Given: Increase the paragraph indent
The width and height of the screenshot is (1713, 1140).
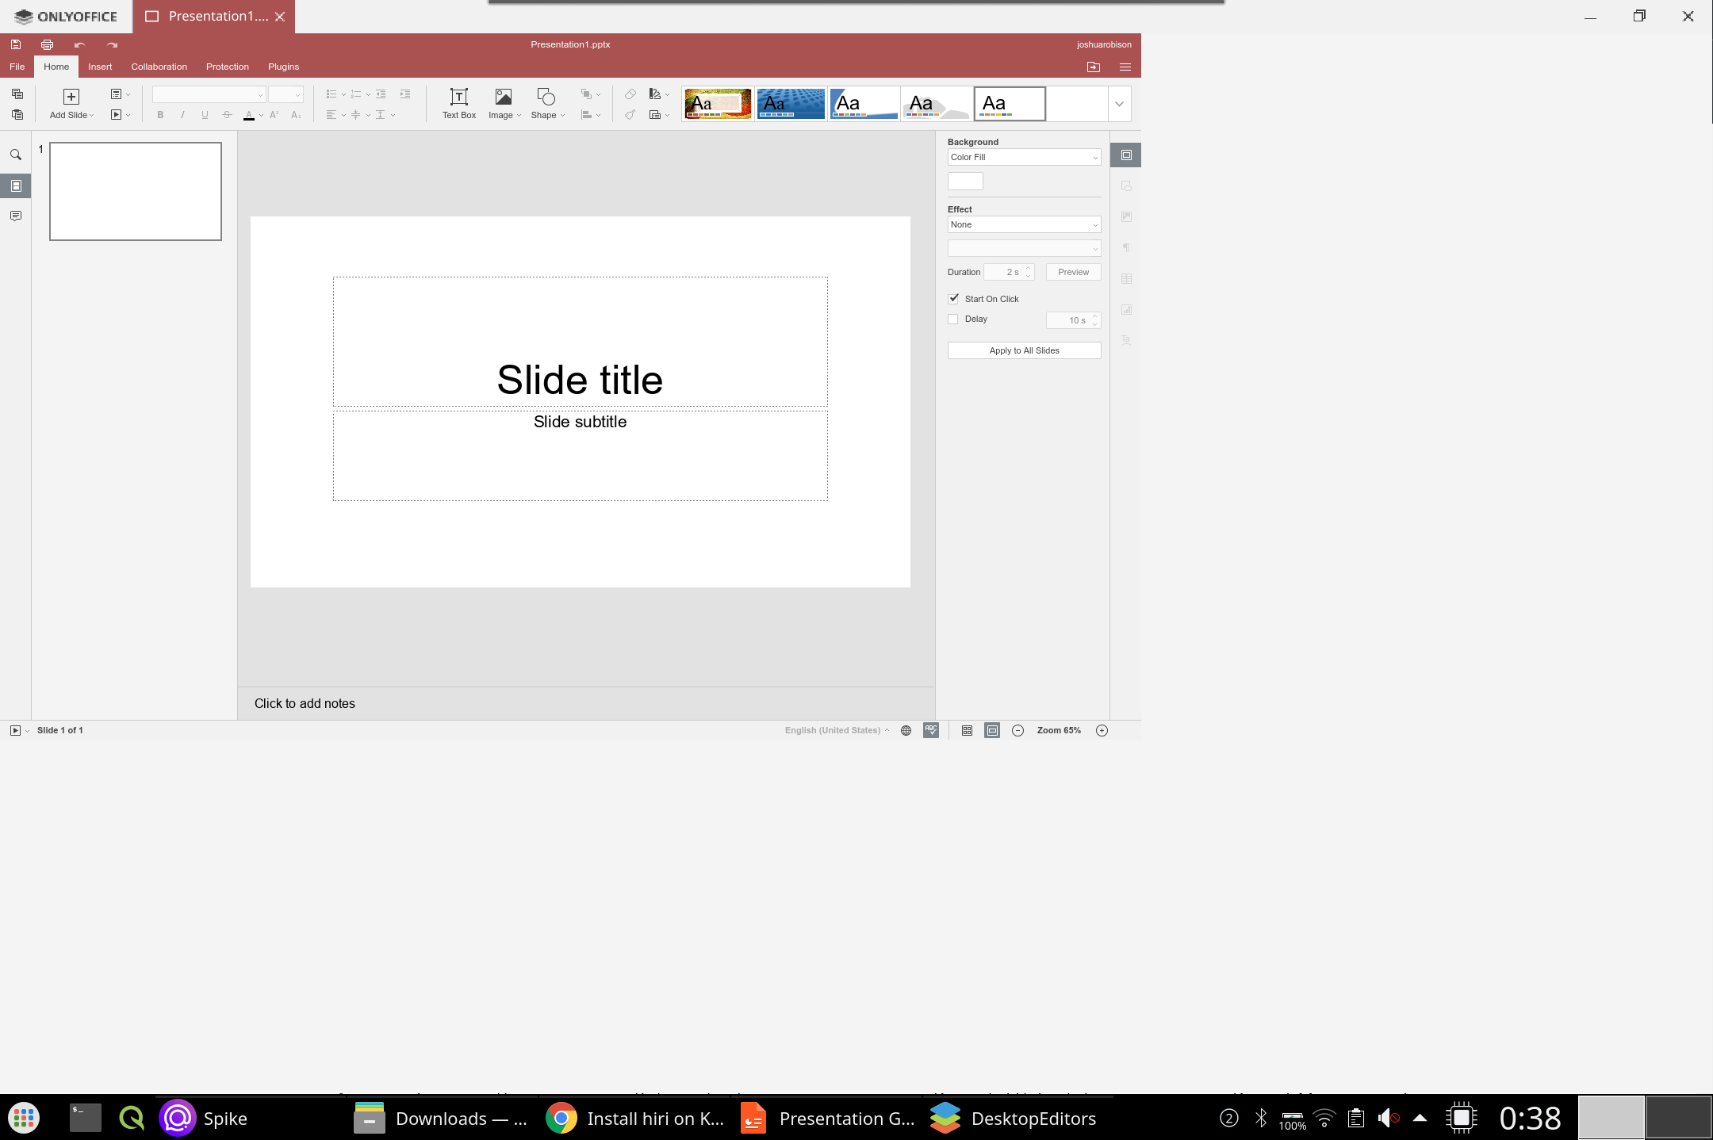Looking at the screenshot, I should tap(405, 94).
